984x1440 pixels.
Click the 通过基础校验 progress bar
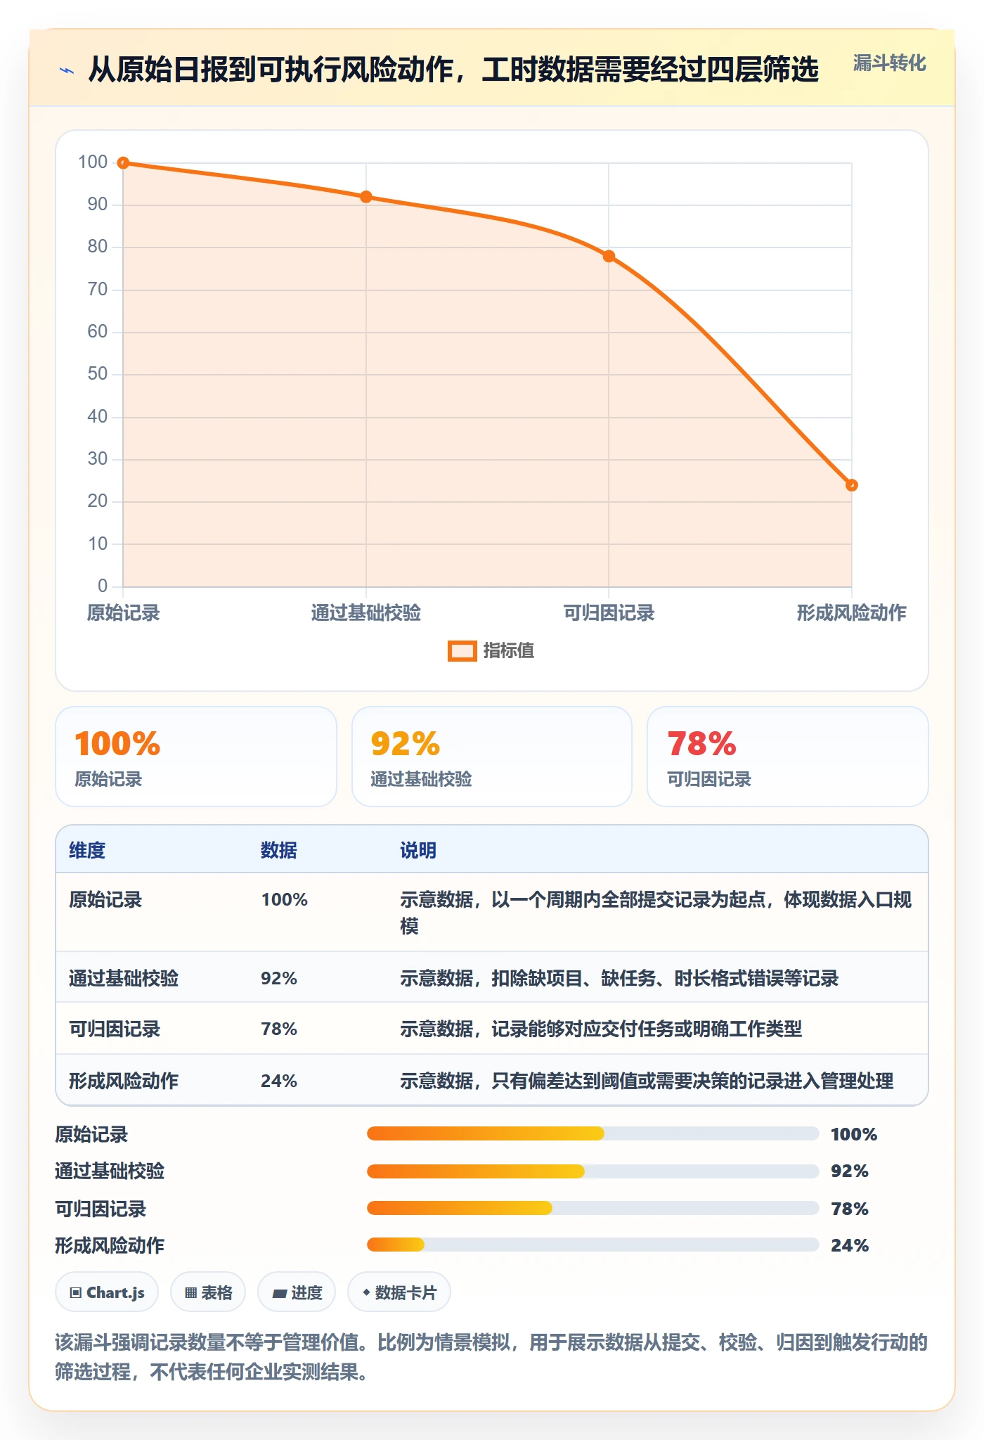[x=593, y=1171]
